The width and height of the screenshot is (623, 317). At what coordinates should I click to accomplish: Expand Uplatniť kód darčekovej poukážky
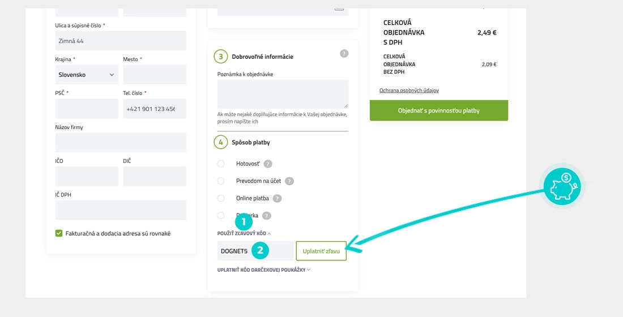click(x=264, y=269)
